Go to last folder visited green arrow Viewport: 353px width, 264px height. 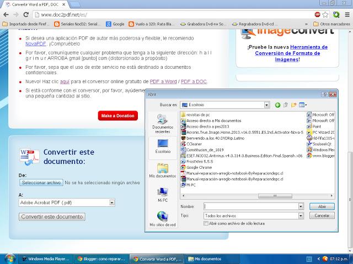point(277,105)
